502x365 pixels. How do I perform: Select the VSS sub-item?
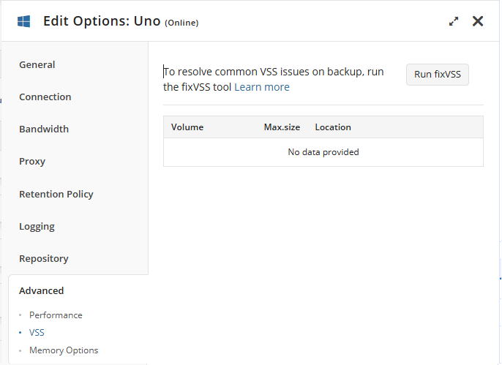click(x=37, y=332)
